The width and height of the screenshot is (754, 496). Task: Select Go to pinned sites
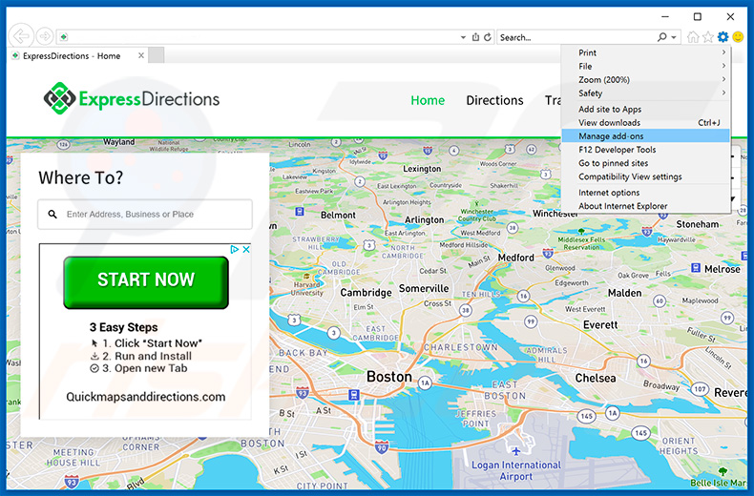(x=646, y=163)
